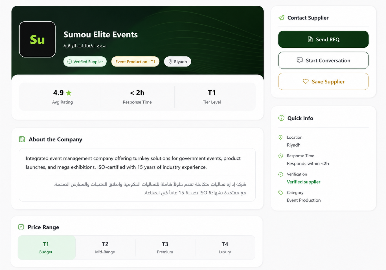386x270 pixels.
Task: Click the clock icon next to Response Time
Action: tap(280, 156)
